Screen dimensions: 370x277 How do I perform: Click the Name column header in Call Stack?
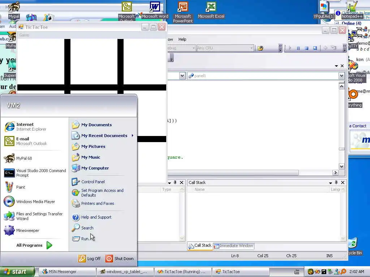point(261,189)
